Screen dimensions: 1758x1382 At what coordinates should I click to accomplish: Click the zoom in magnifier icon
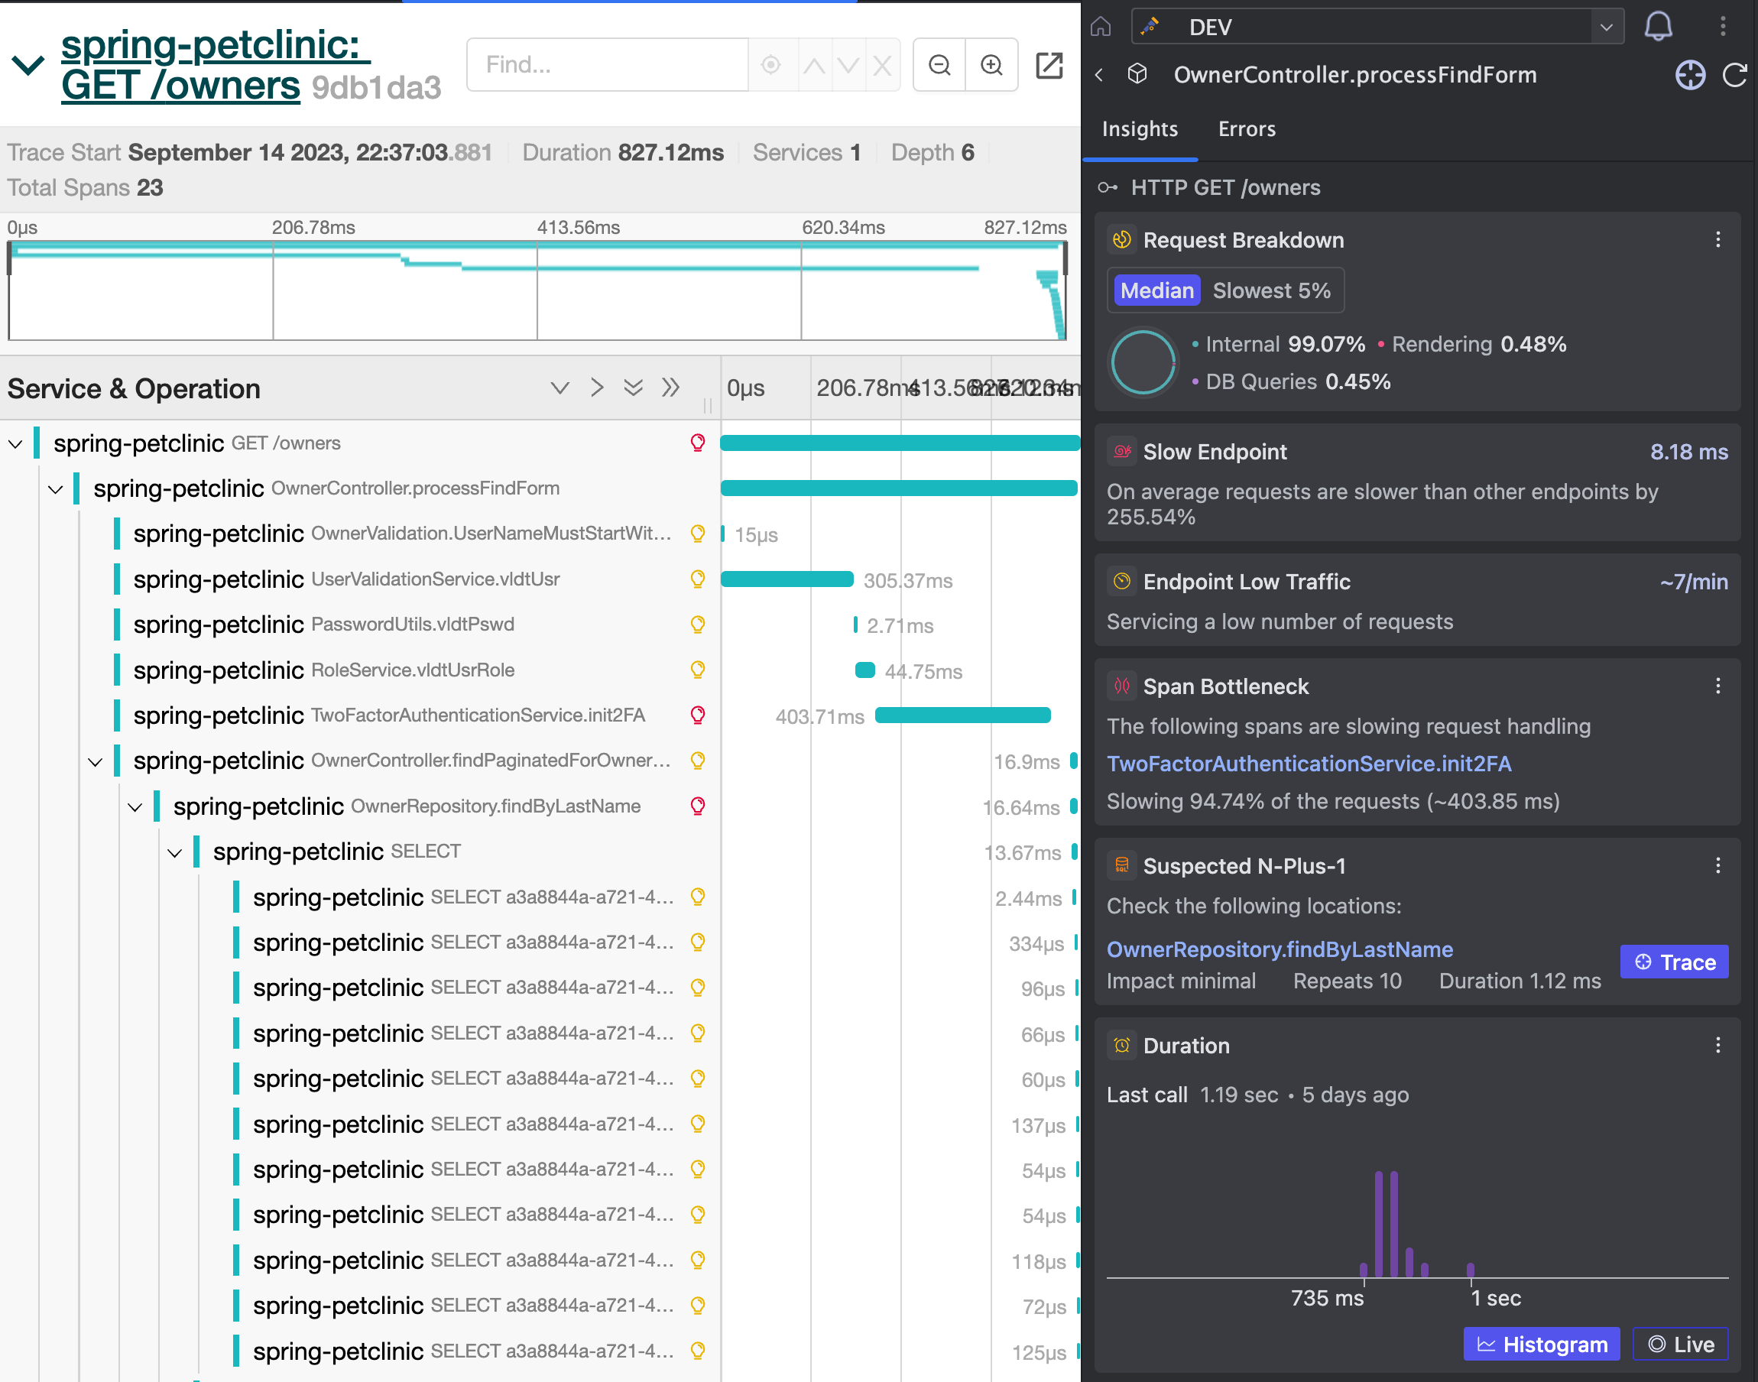[x=992, y=65]
